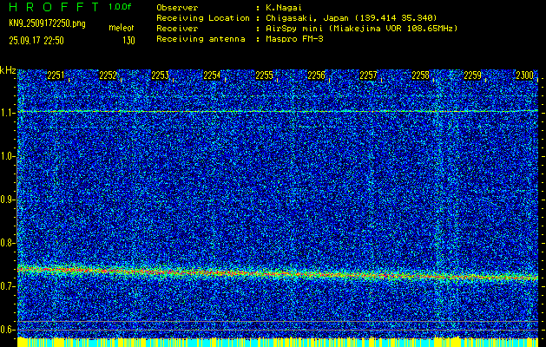Click the 2252 time marker
This screenshot has height=347, width=546.
pyautogui.click(x=108, y=75)
